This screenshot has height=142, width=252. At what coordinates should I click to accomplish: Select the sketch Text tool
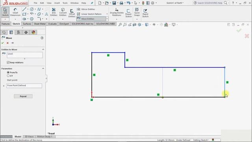click(46, 14)
